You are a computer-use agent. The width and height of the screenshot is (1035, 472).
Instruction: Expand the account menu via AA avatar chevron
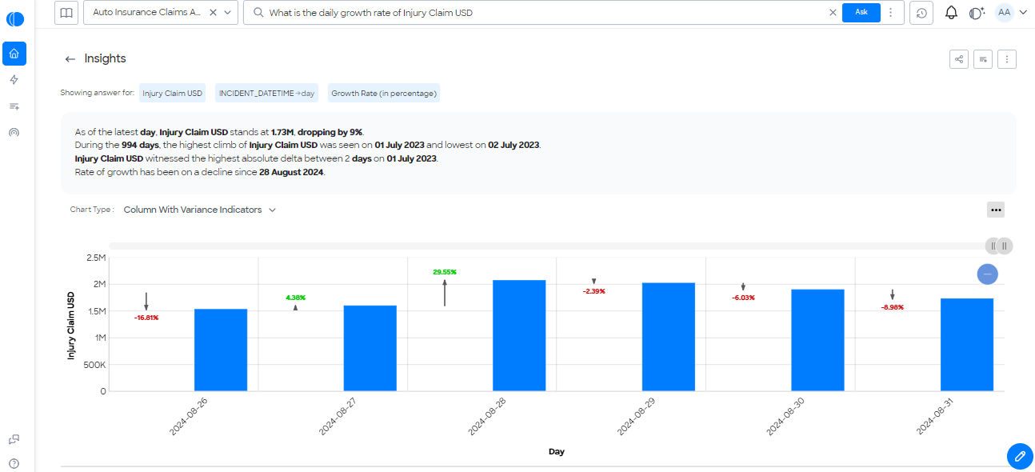(x=1021, y=12)
